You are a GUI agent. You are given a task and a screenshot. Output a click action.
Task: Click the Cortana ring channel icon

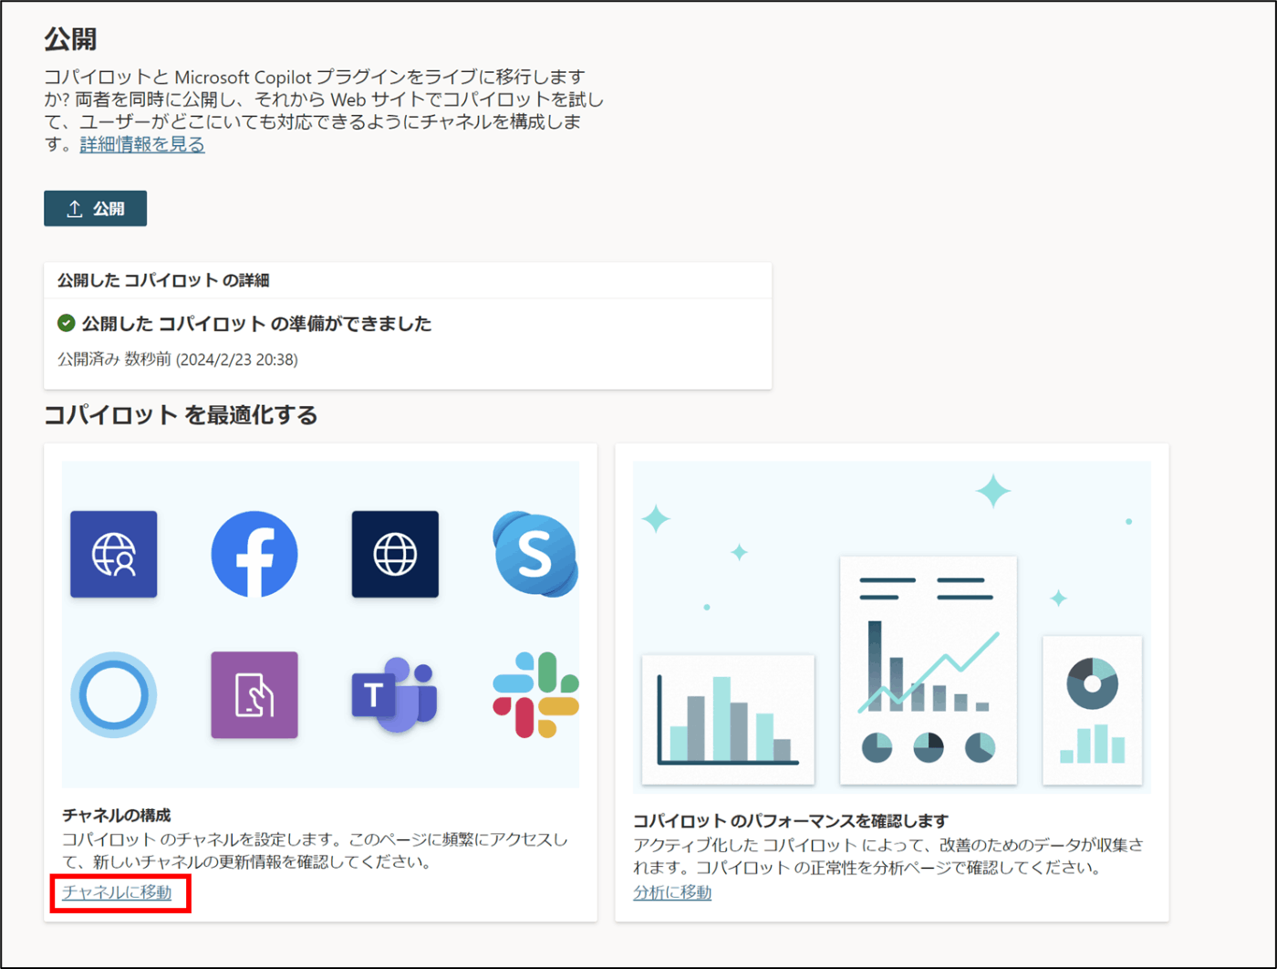tap(114, 694)
